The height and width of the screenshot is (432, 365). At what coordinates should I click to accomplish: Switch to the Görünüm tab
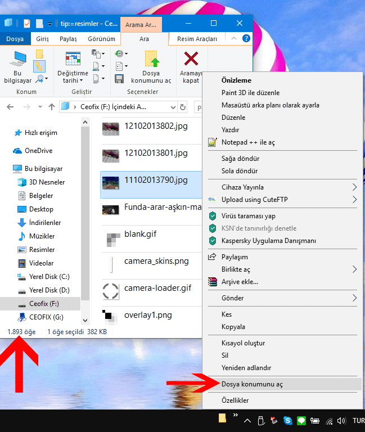(101, 39)
